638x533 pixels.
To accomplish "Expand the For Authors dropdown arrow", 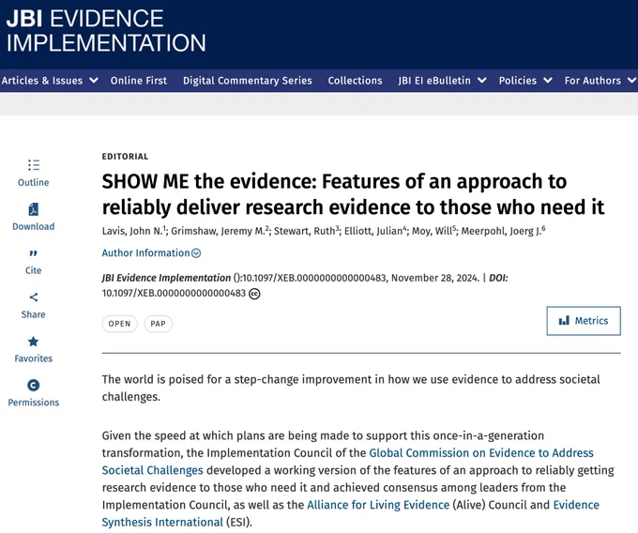I will pos(631,81).
